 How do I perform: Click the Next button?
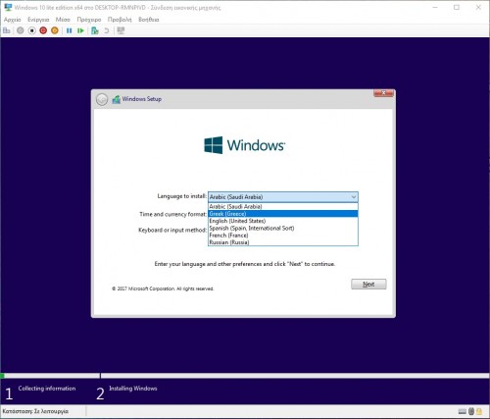pyautogui.click(x=368, y=284)
